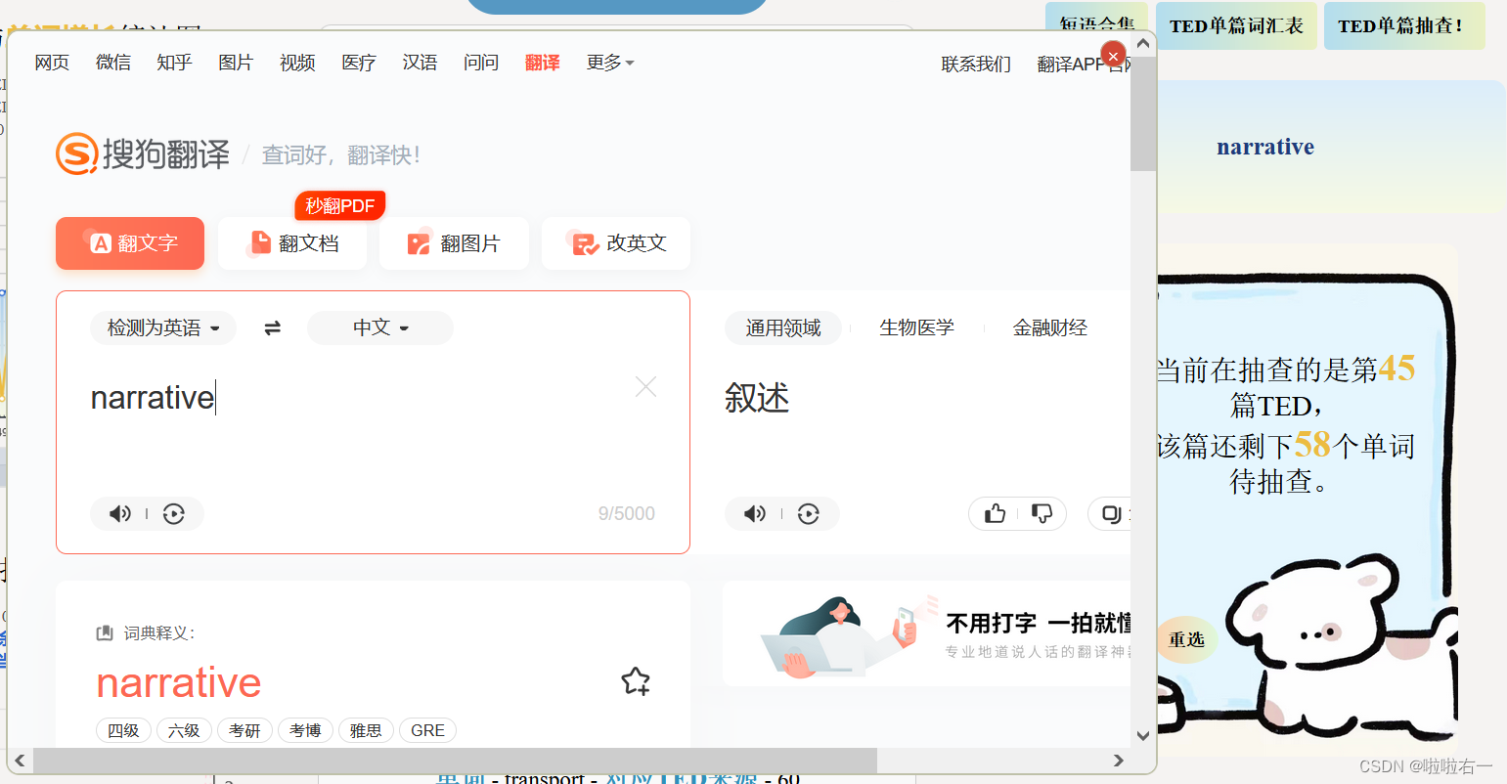Click the 四级 tag
The height and width of the screenshot is (784, 1507).
point(123,730)
